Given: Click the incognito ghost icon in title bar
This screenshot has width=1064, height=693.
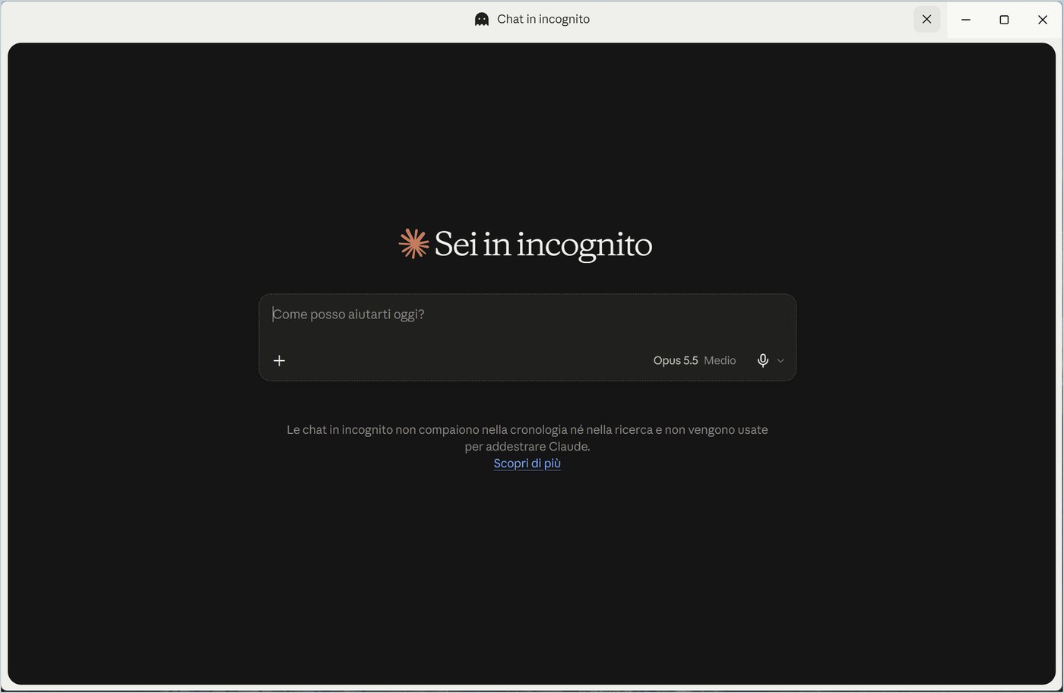Looking at the screenshot, I should (481, 19).
